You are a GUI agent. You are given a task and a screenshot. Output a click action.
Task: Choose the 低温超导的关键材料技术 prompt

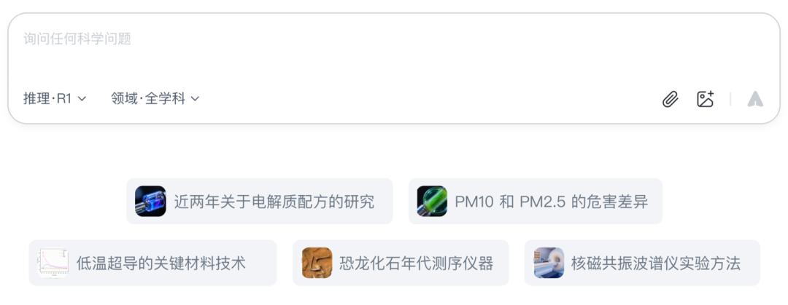152,263
